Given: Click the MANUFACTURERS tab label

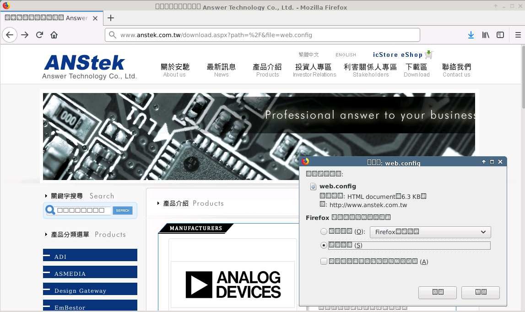Looking at the screenshot, I should (196, 228).
